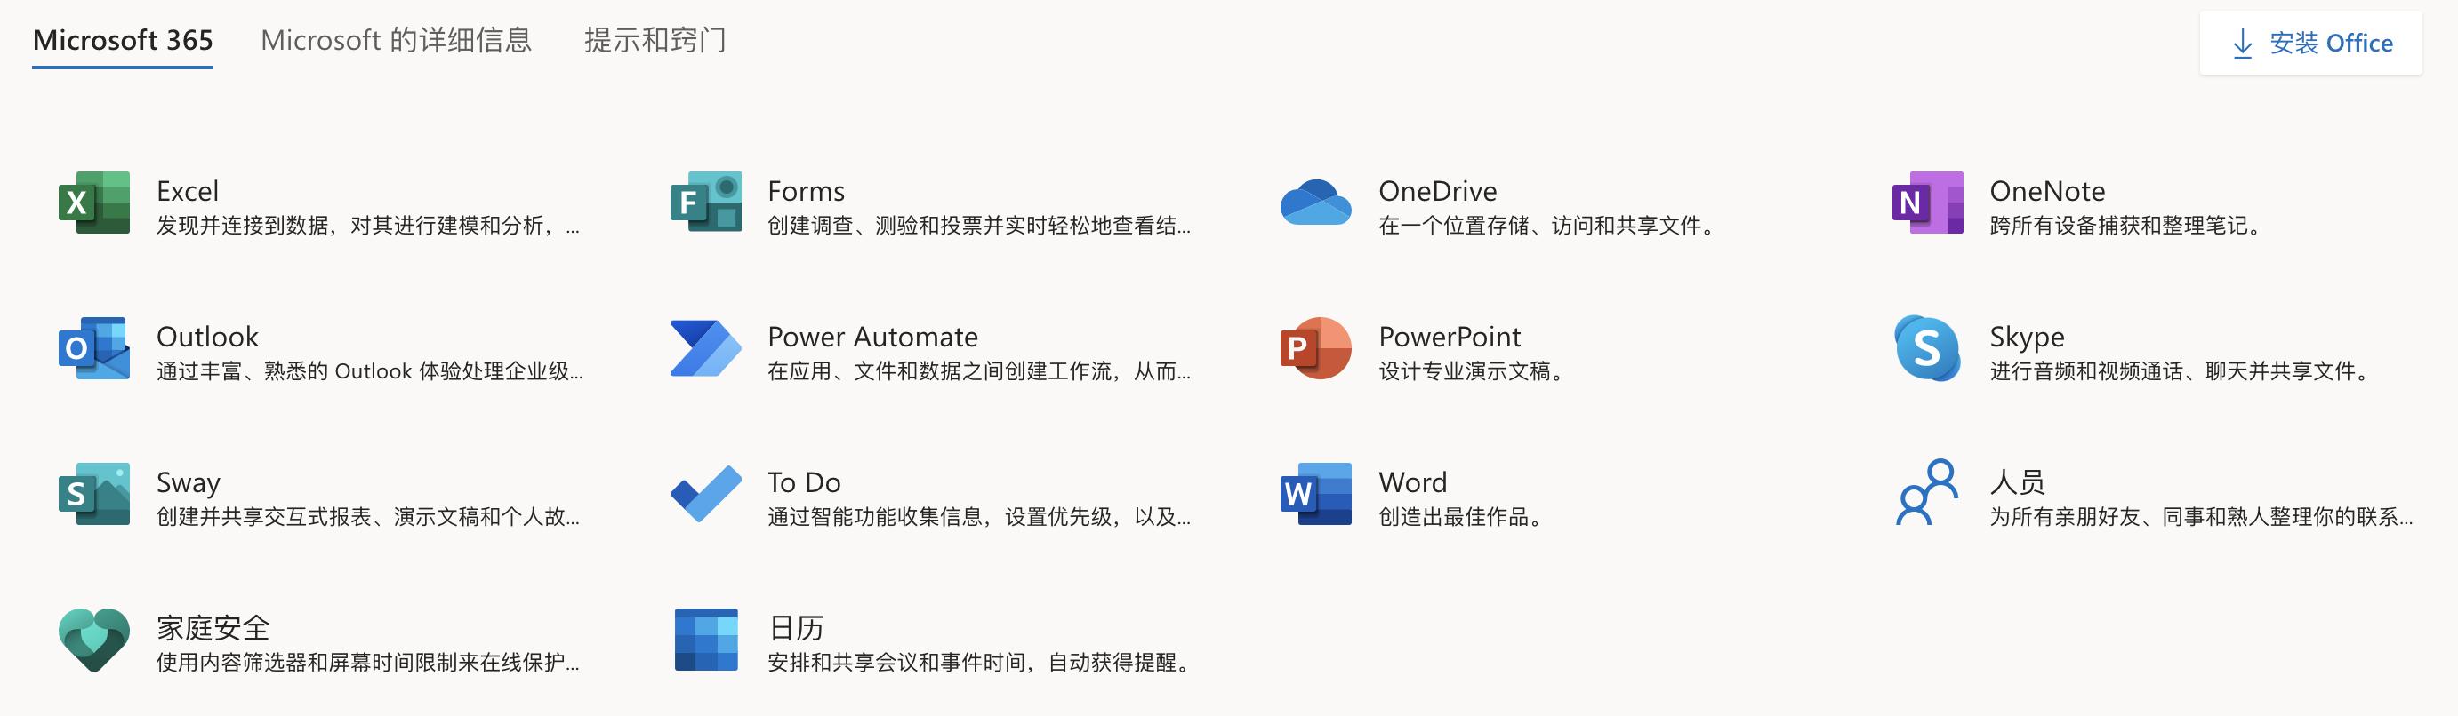
Task: Click the To Do title link
Action: coord(803,482)
